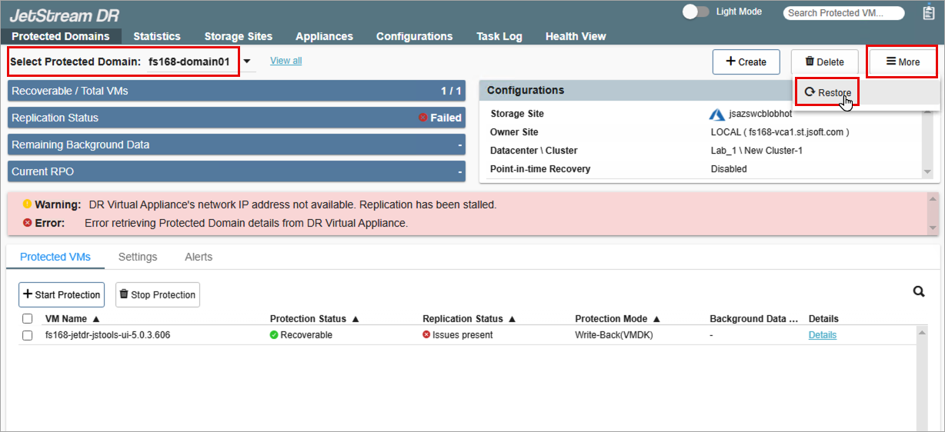Open the More menu button
The width and height of the screenshot is (945, 432).
pos(902,62)
